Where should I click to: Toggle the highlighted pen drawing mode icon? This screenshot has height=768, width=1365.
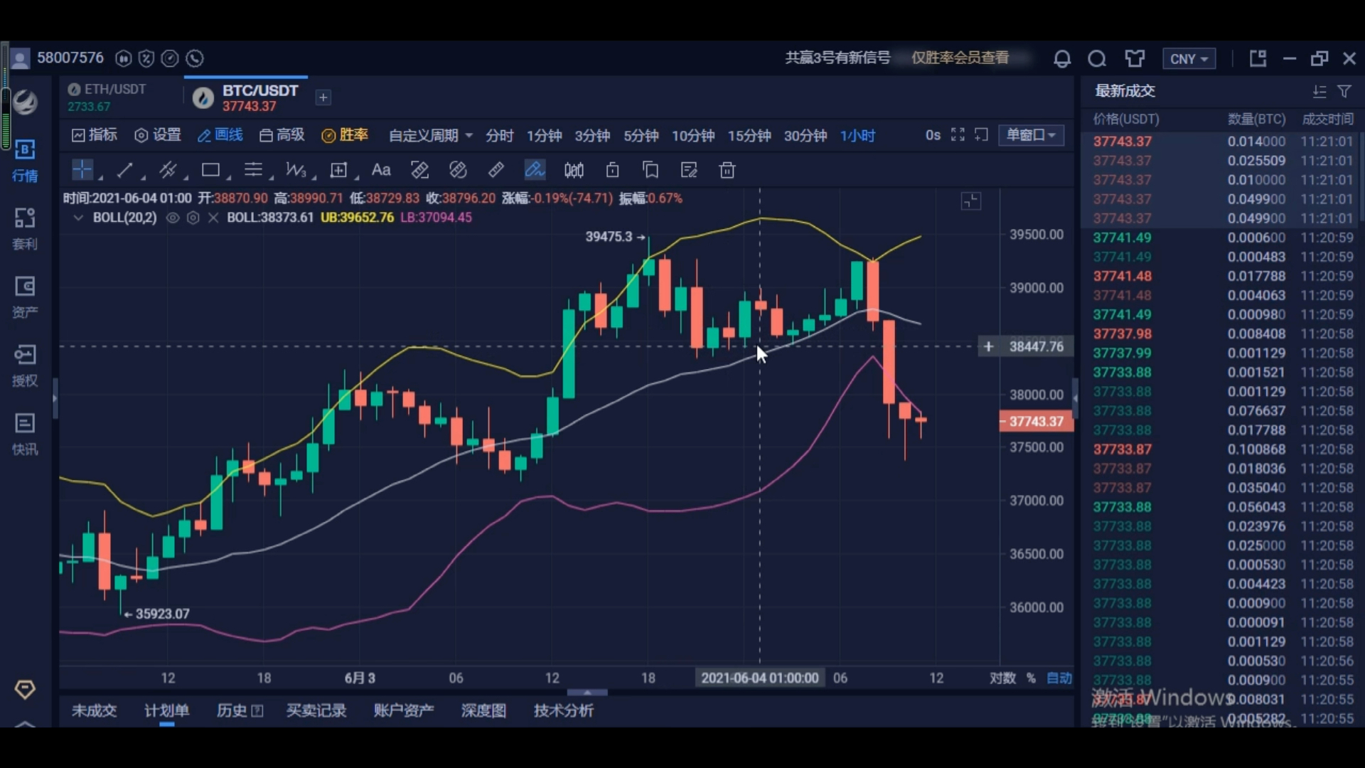coord(535,170)
